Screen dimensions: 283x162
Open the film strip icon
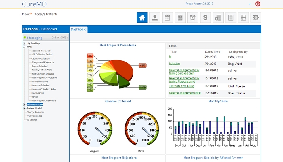243,17
